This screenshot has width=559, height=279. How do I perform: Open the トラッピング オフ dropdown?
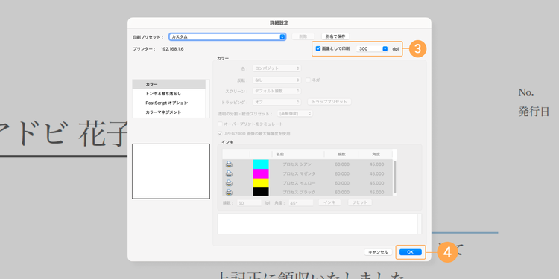pyautogui.click(x=277, y=102)
